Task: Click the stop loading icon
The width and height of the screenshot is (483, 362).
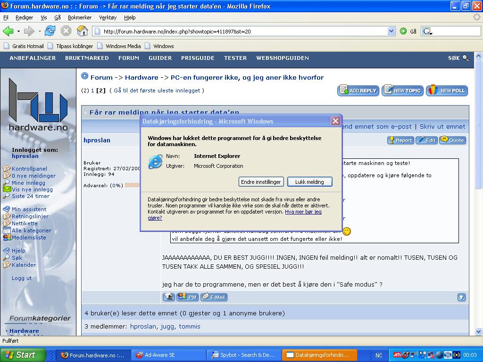Action: coord(66,31)
